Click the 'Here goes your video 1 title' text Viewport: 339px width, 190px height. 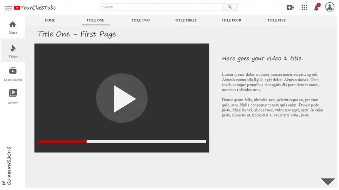(x=262, y=59)
